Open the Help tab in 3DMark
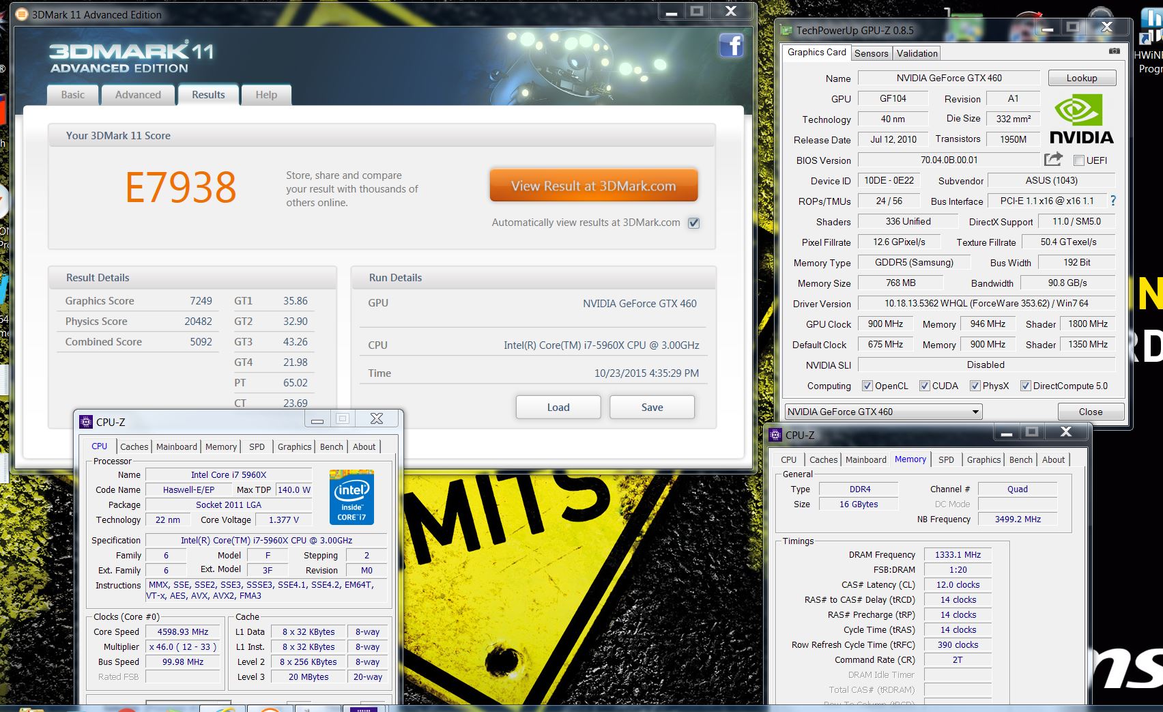Viewport: 1163px width, 712px height. coord(266,95)
